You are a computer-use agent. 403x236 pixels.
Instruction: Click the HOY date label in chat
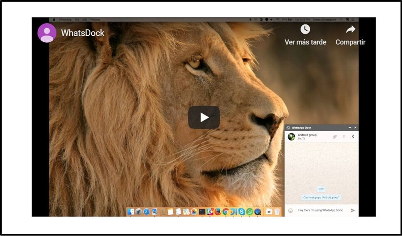pyautogui.click(x=321, y=189)
